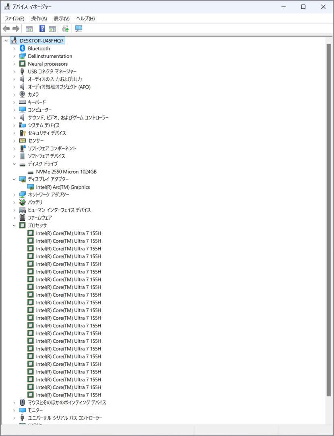The width and height of the screenshot is (334, 436).
Task: Select the プロセッサ category label
Action: 37,225
